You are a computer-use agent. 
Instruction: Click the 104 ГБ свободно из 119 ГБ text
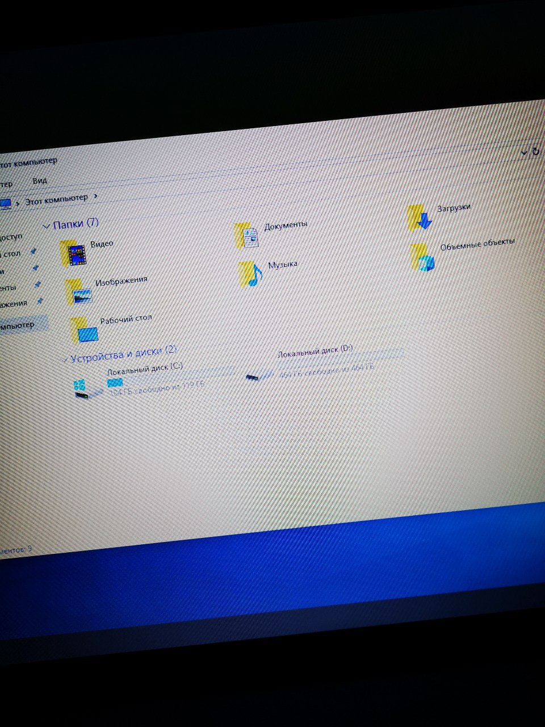[156, 388]
